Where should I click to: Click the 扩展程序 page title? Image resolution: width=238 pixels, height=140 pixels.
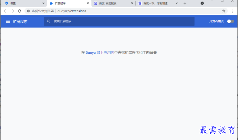[x=20, y=22]
